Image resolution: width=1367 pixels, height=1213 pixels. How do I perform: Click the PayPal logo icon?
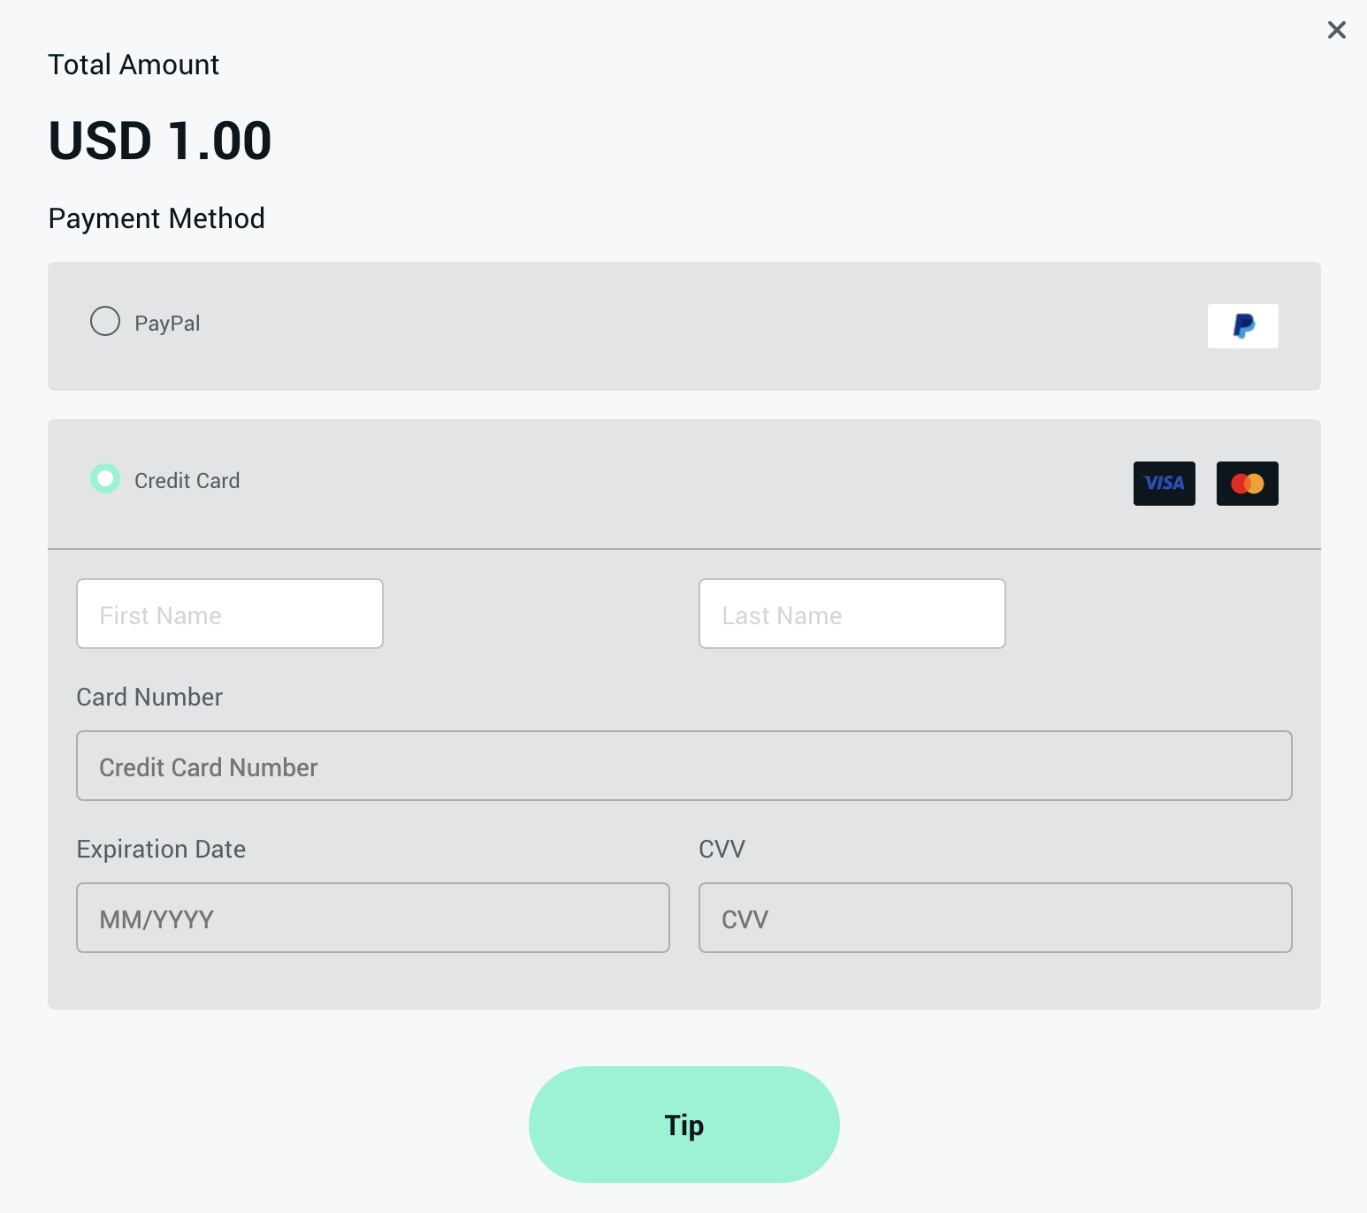(x=1242, y=326)
